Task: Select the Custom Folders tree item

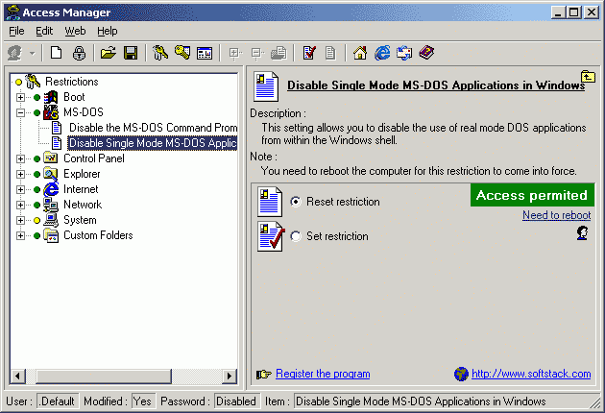Action: (98, 235)
